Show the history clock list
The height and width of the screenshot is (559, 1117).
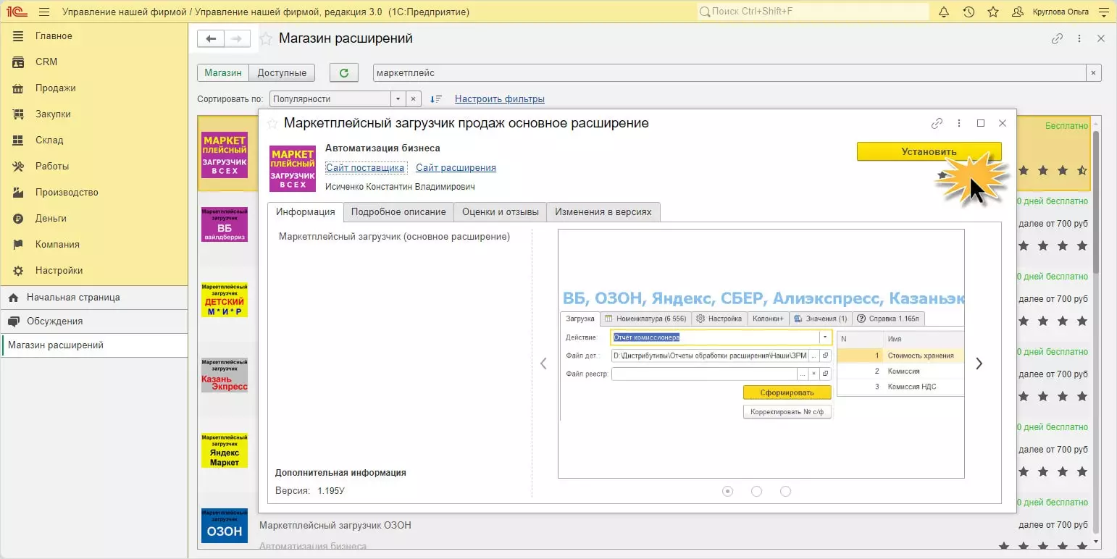[969, 12]
